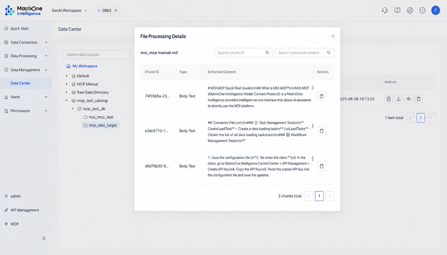Open the documentation book icon
447x255 pixels.
click(397, 10)
